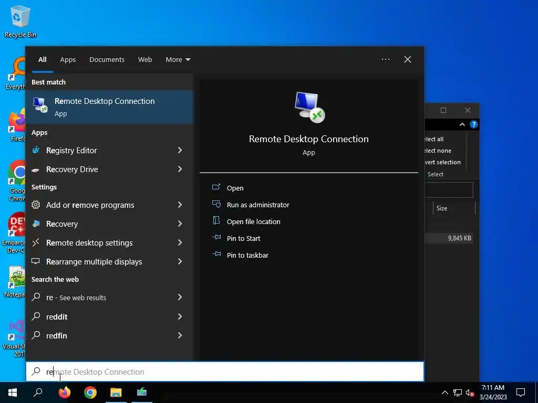Viewport: 538px width, 403px height.
Task: Click the taskbar Search magnifier icon
Action: [38, 393]
